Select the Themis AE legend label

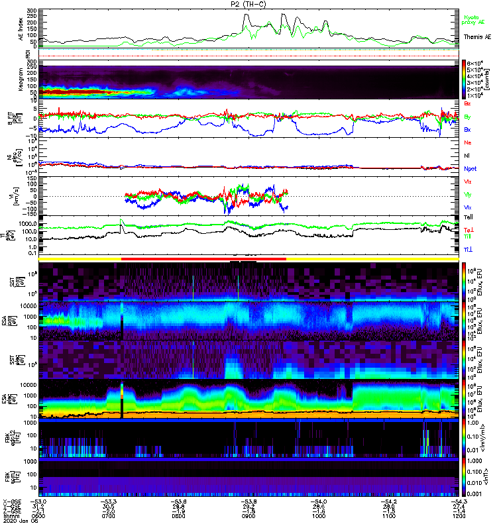pyautogui.click(x=477, y=37)
